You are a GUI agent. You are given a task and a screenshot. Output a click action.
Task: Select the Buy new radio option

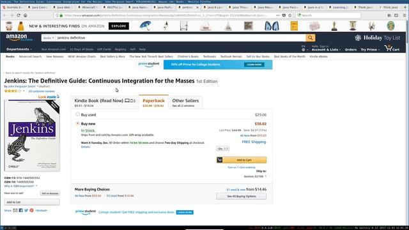click(x=77, y=123)
